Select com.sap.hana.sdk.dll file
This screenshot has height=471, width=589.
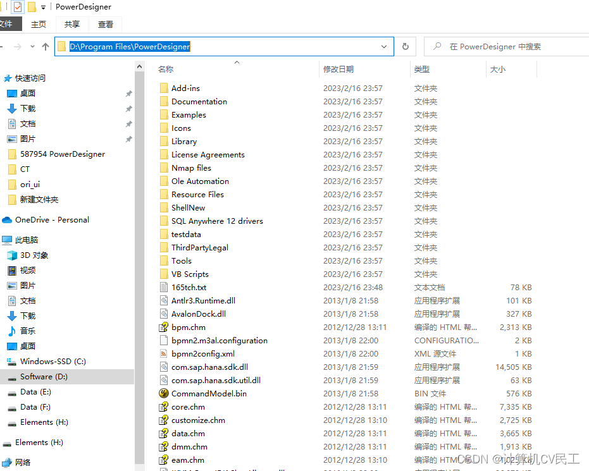[209, 367]
